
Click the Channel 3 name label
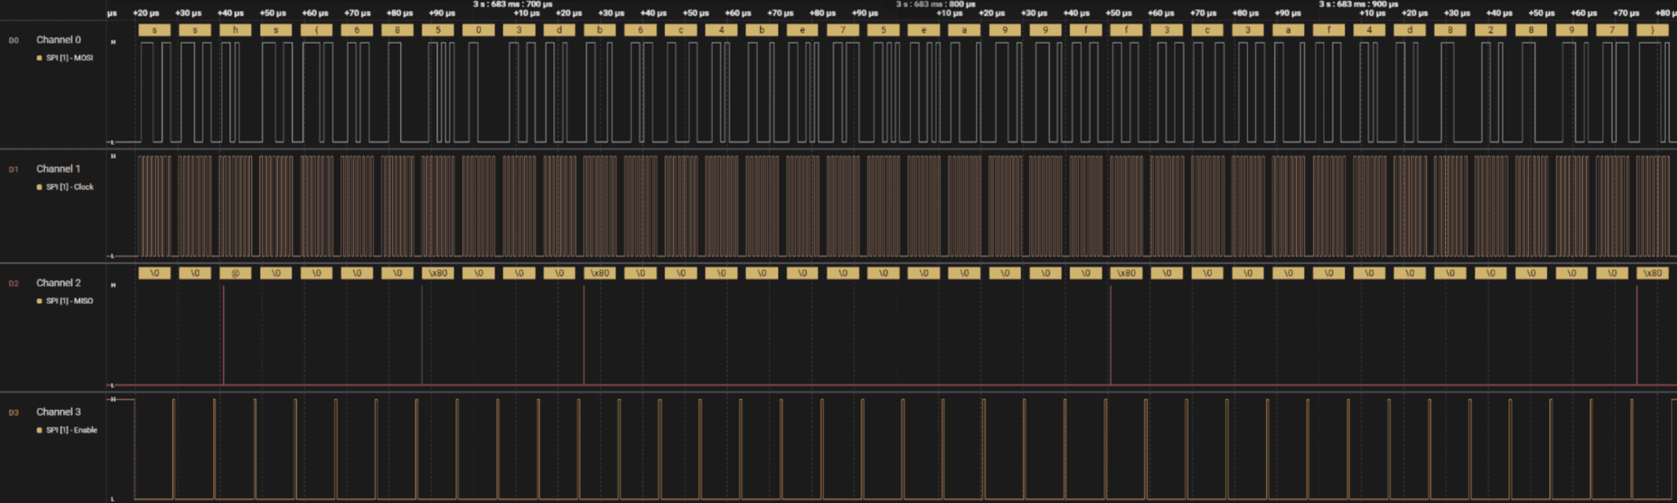tap(58, 412)
